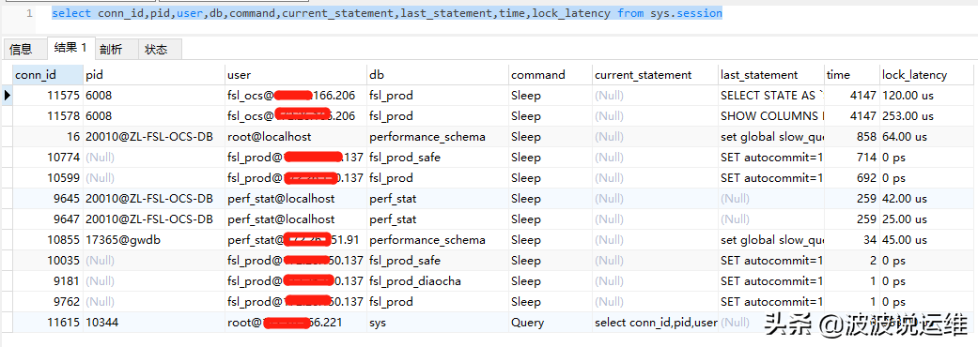Select cell conn_id 9181
Screen dimensions: 978x347
pyautogui.click(x=48, y=280)
